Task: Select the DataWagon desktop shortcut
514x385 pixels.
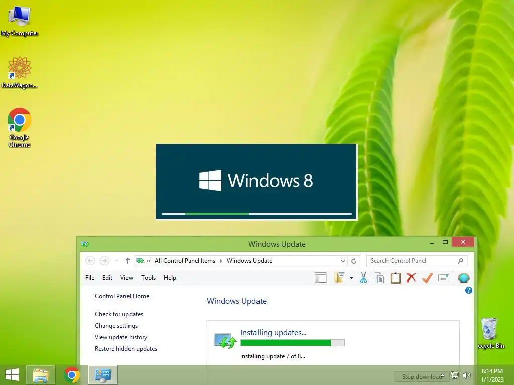Action: coord(20,72)
